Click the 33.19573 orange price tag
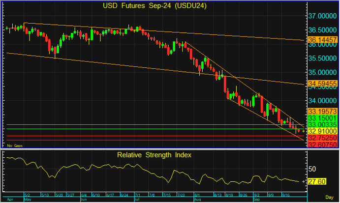Viewport: 340px width, 203px height. [x=321, y=111]
